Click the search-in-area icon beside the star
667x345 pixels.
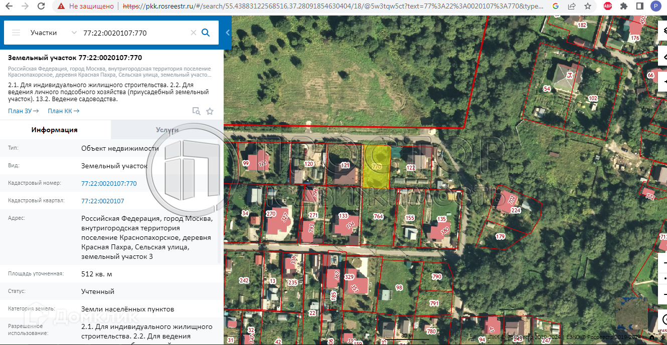[197, 111]
